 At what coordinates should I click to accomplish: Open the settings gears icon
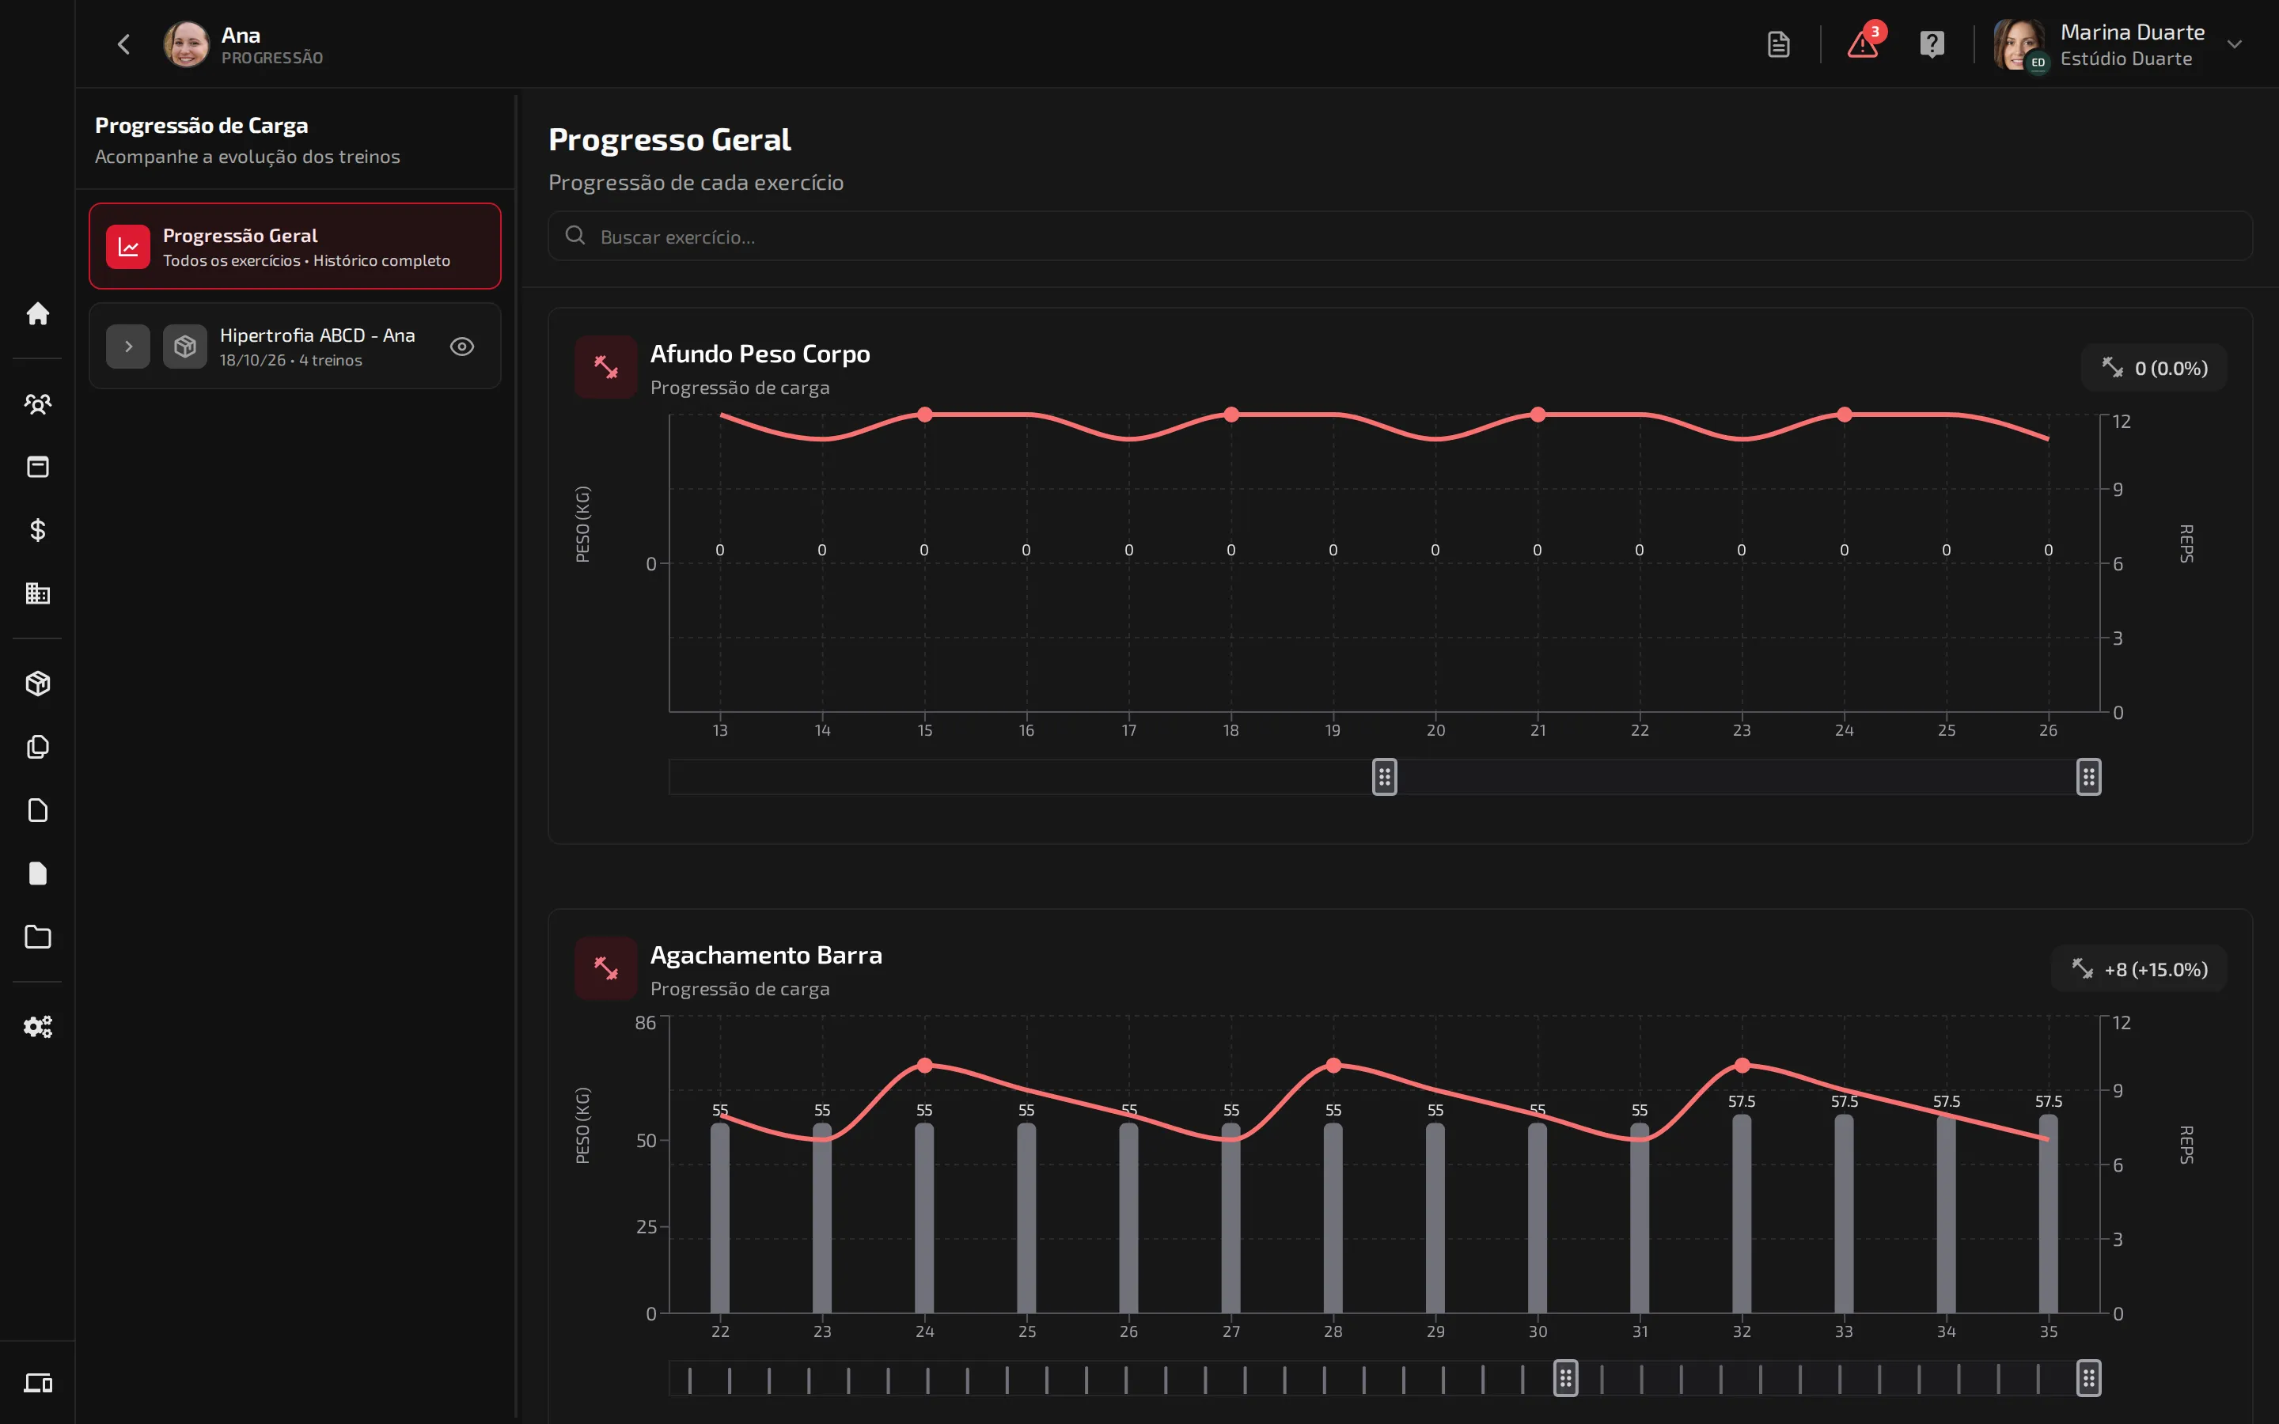click(38, 1027)
